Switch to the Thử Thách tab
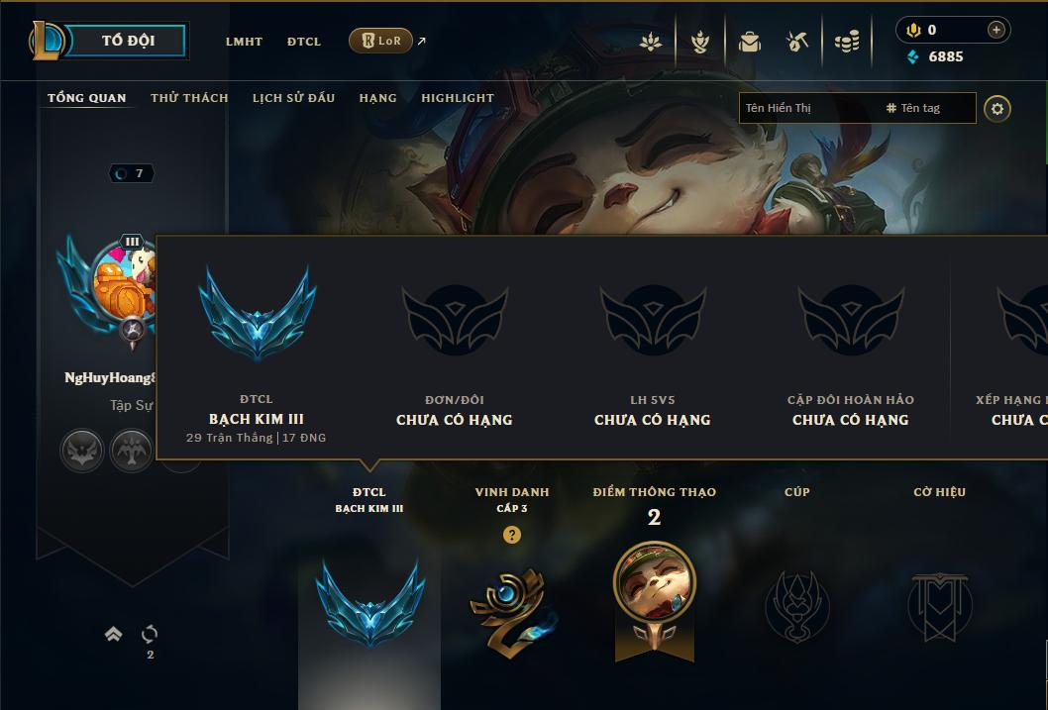 (189, 97)
